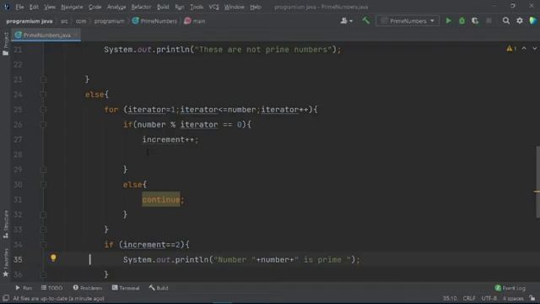
Task: Collapse the if block on line 34
Action: (43, 245)
